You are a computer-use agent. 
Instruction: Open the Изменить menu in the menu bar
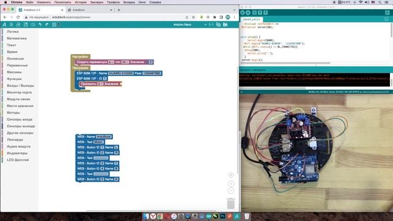pos(44,2)
